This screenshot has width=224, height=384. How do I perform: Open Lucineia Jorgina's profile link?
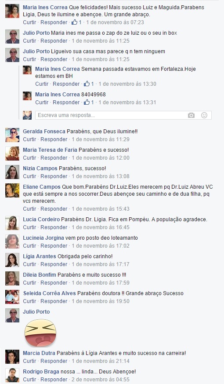coord(43,238)
